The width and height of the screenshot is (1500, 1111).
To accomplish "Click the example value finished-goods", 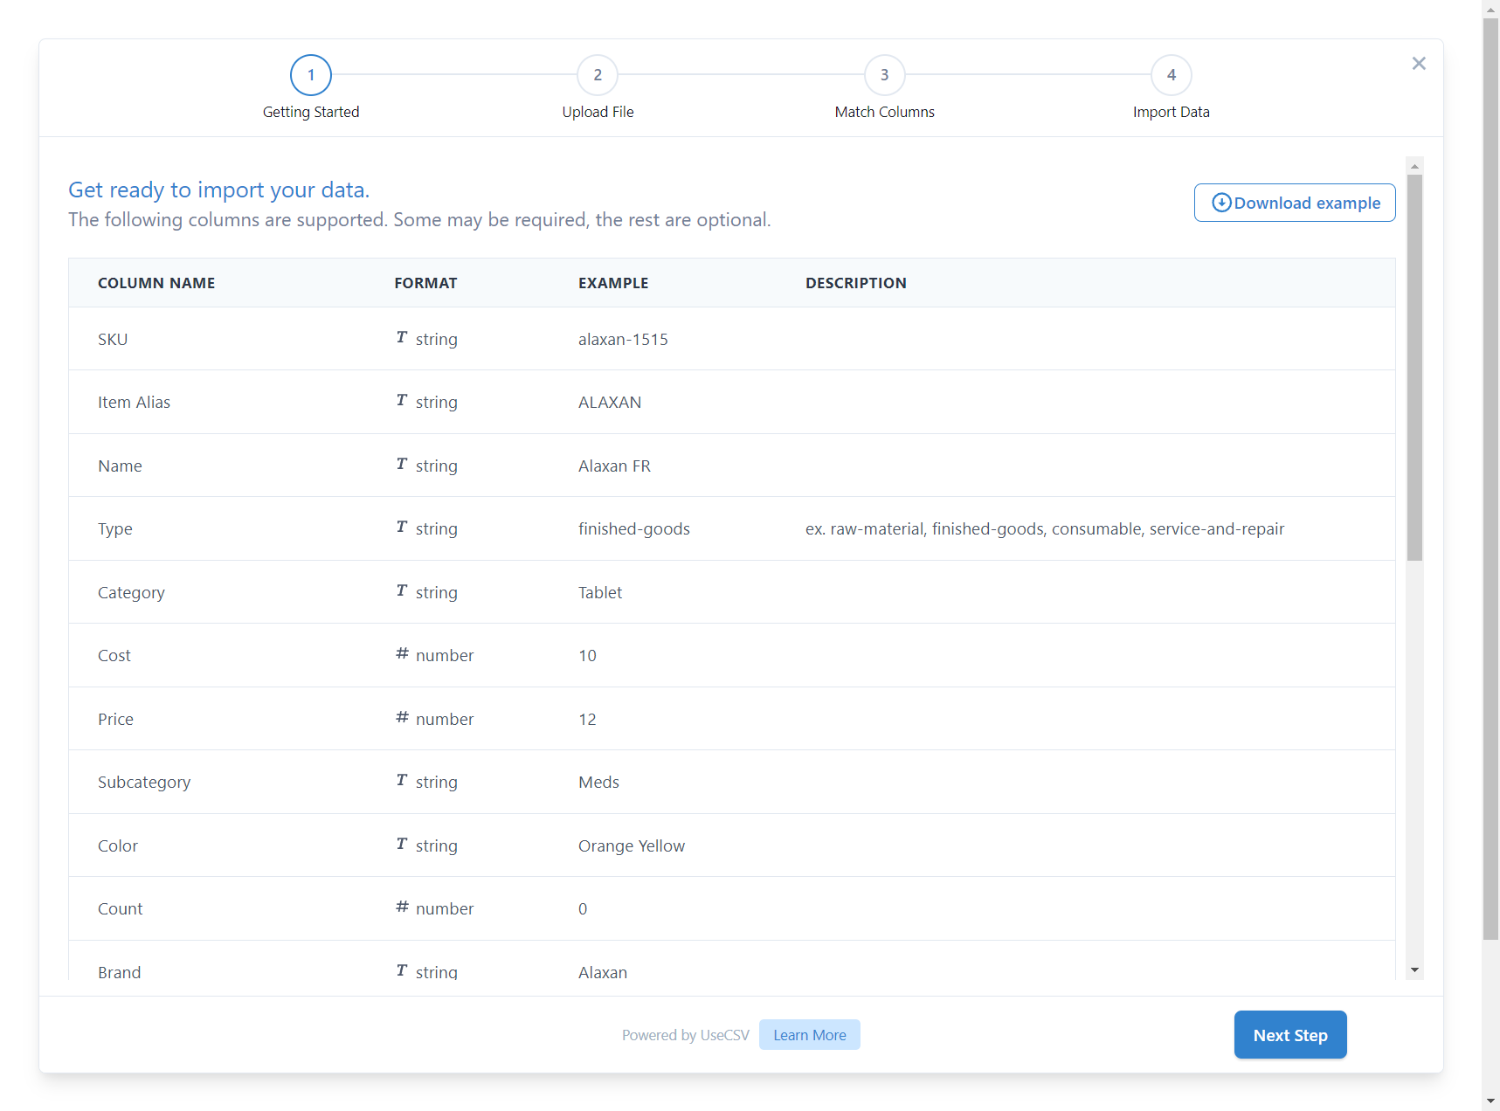I will [x=634, y=528].
